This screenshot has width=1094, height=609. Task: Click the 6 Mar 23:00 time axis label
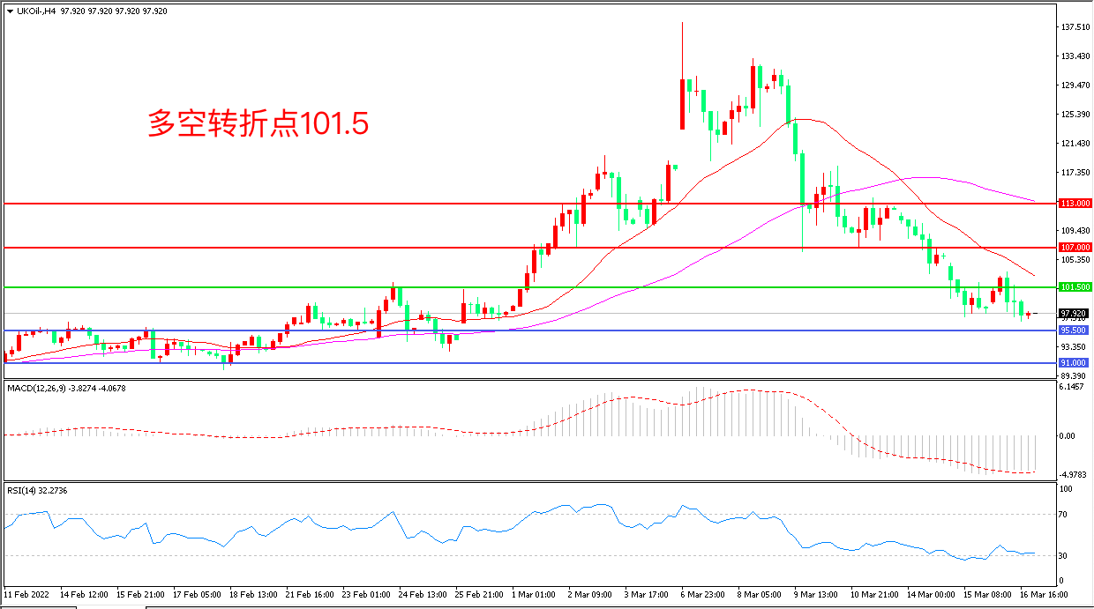tap(703, 596)
